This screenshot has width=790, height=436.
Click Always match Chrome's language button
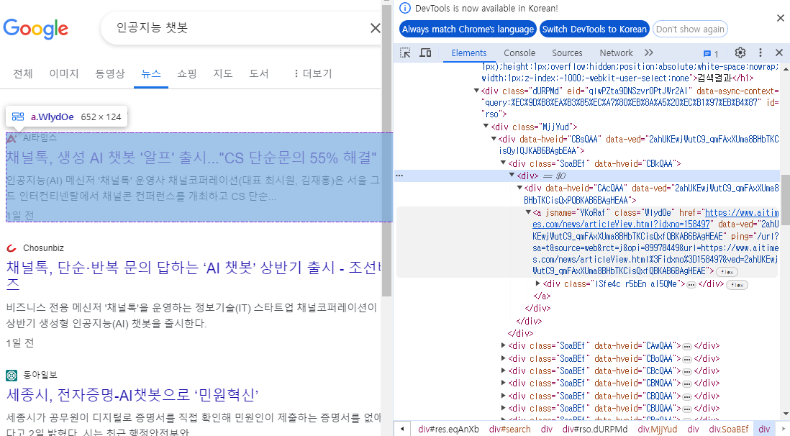pos(468,29)
